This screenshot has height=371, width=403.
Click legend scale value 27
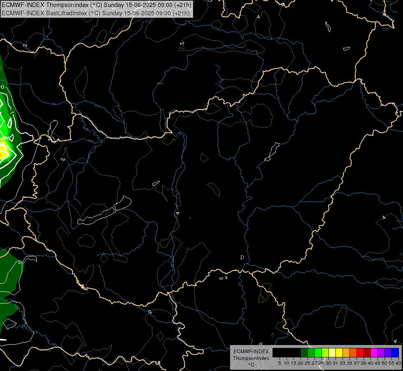click(314, 363)
